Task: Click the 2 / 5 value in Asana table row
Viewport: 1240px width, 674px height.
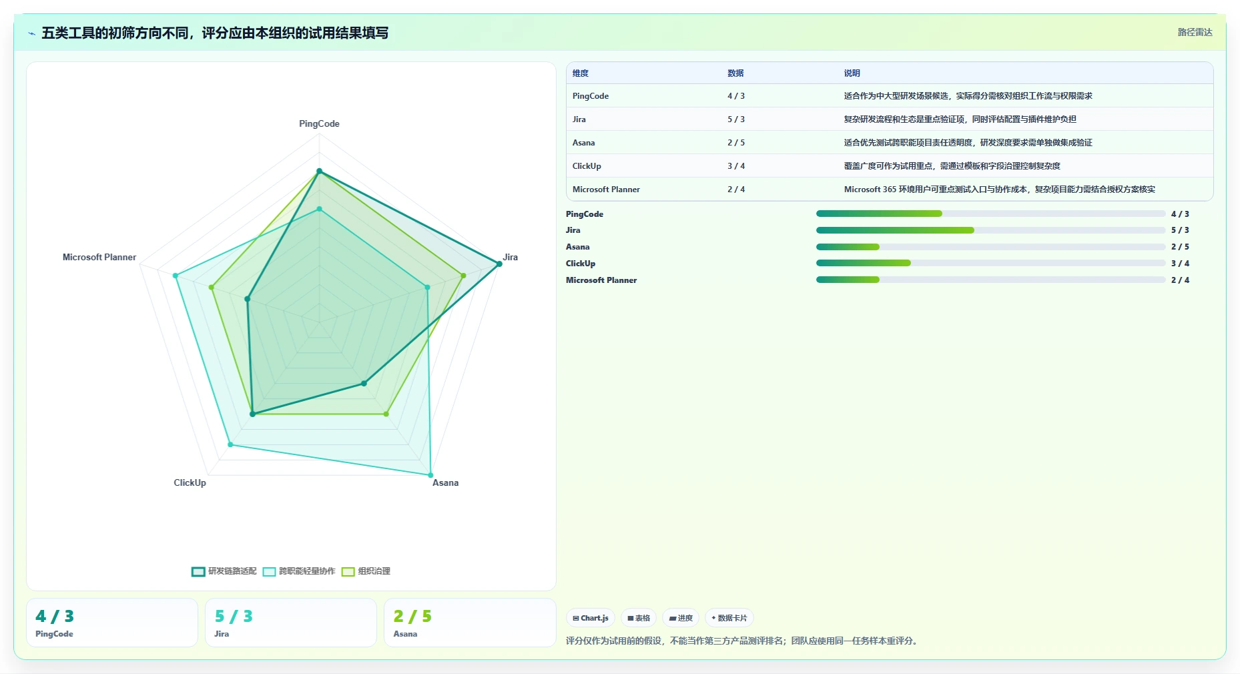Action: coord(736,143)
